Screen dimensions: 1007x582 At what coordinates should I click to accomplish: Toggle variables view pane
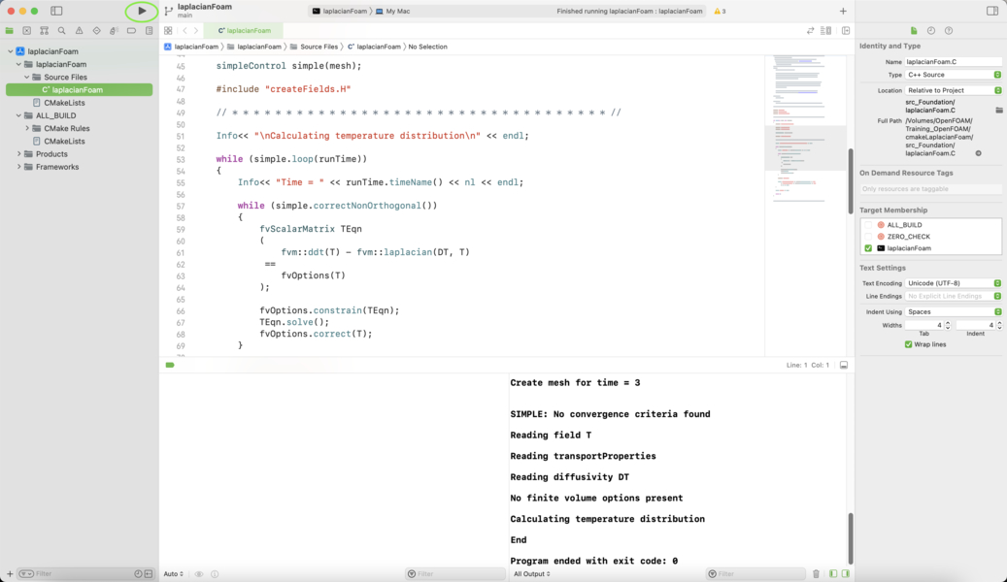(833, 573)
